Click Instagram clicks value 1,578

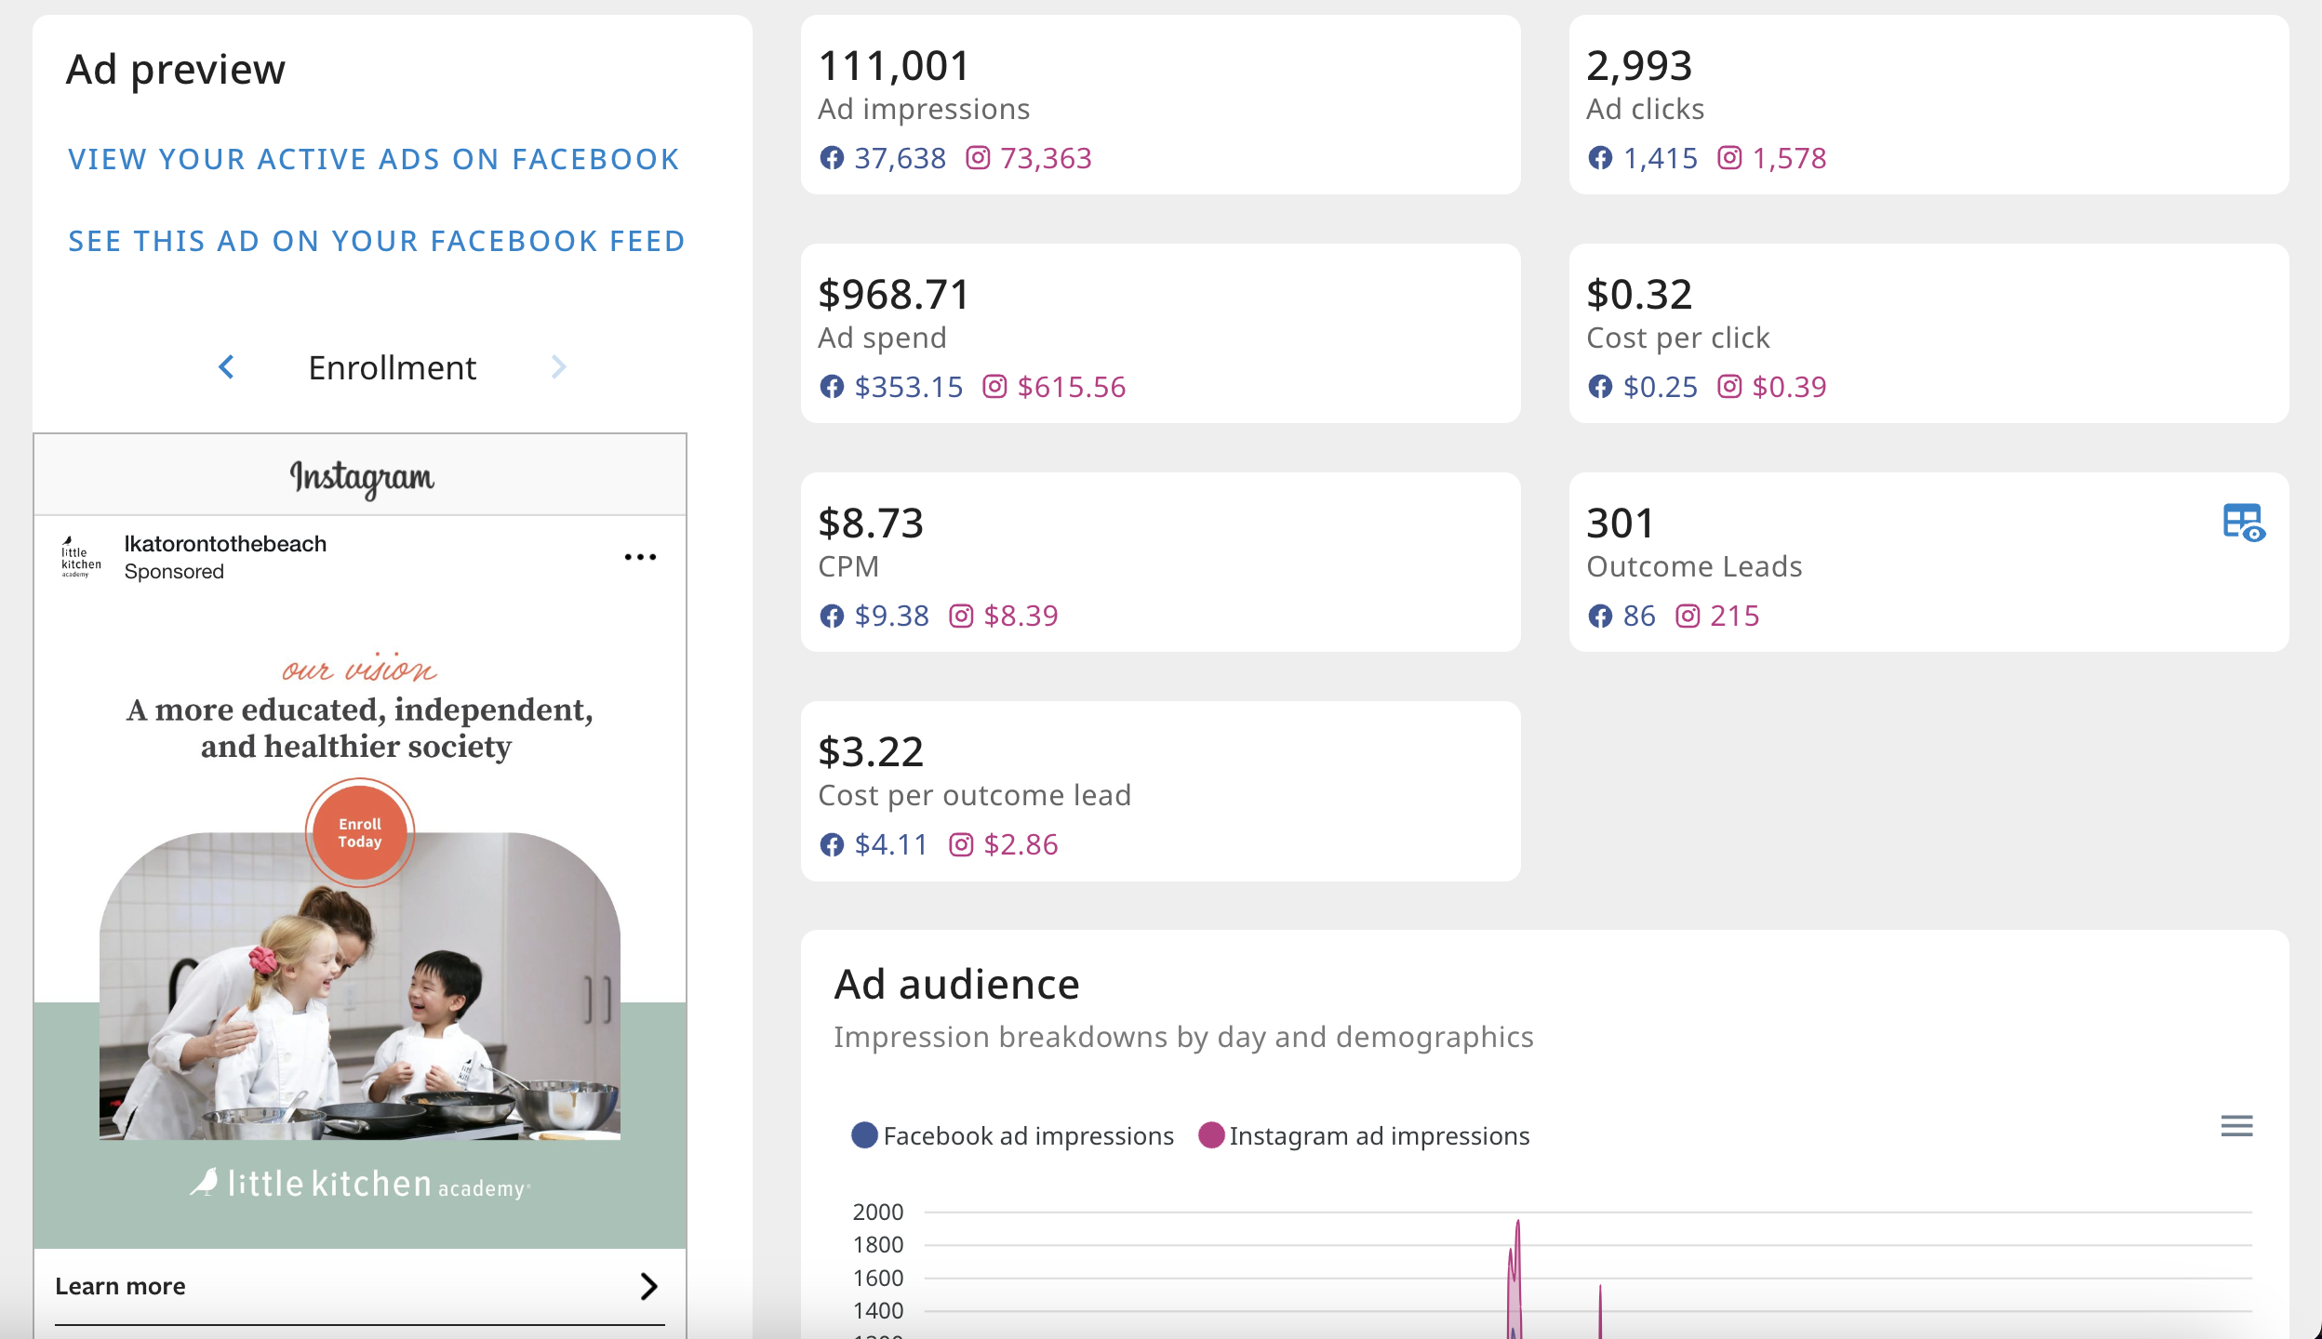point(1789,158)
